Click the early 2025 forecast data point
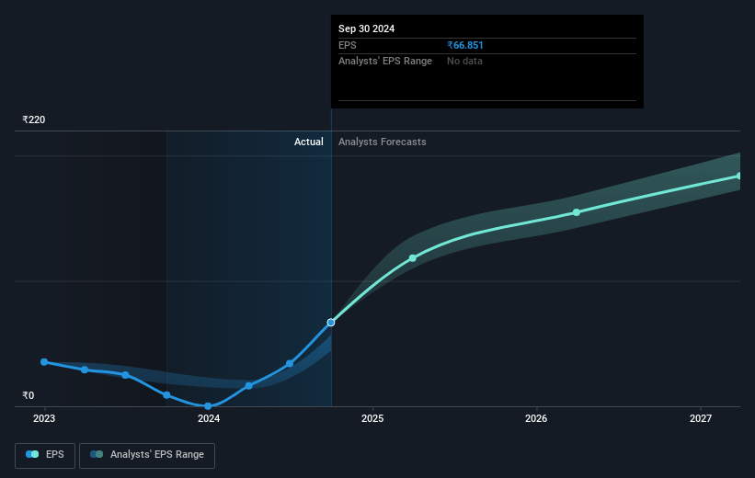The width and height of the screenshot is (755, 478). (413, 258)
